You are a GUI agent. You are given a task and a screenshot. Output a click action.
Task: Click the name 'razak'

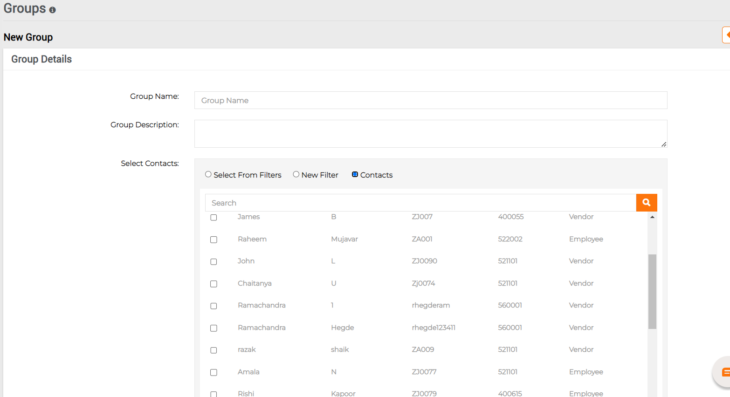point(247,349)
